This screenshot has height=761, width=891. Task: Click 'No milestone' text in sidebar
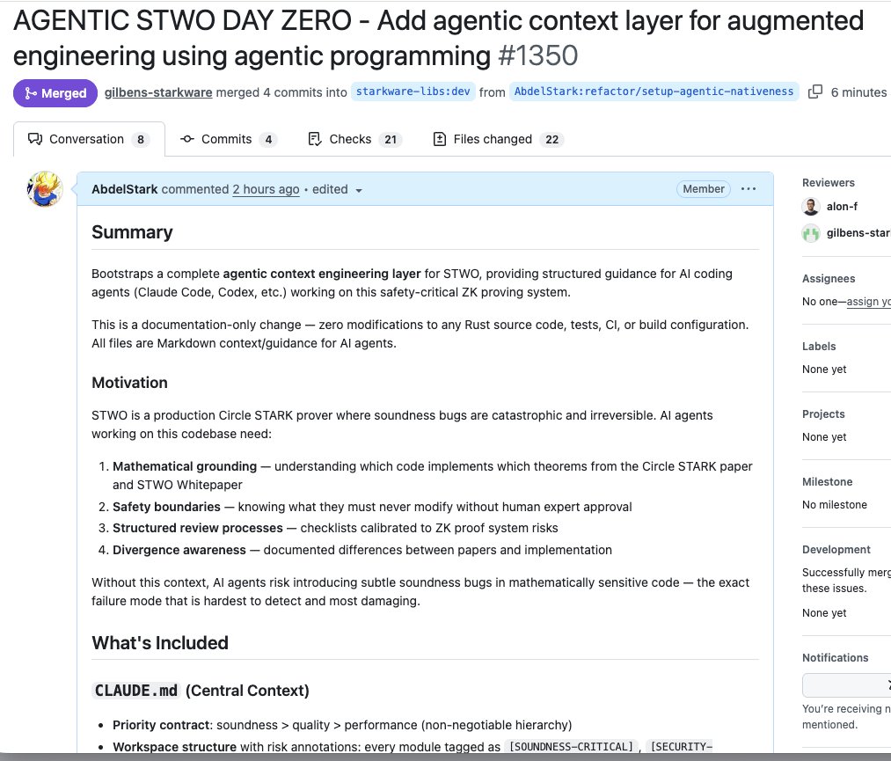pos(834,505)
